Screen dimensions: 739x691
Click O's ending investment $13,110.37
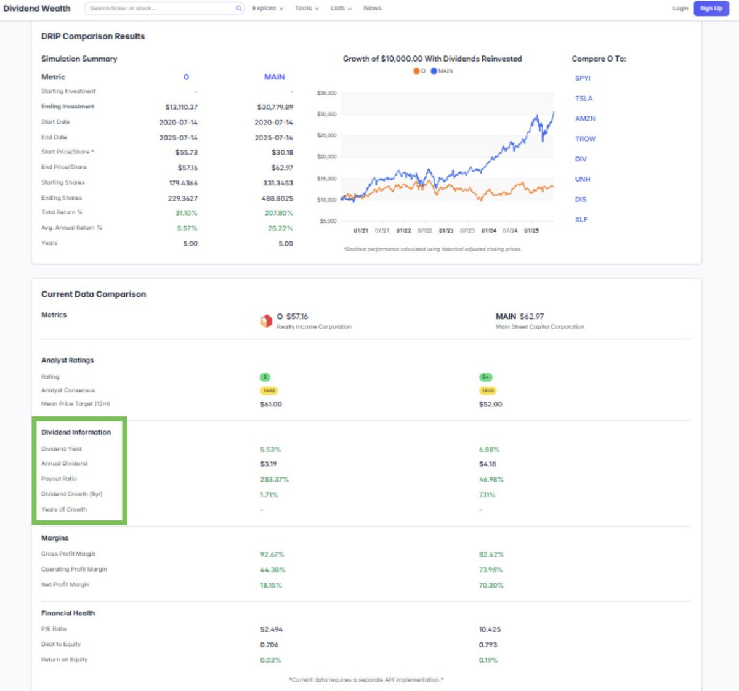pos(182,107)
